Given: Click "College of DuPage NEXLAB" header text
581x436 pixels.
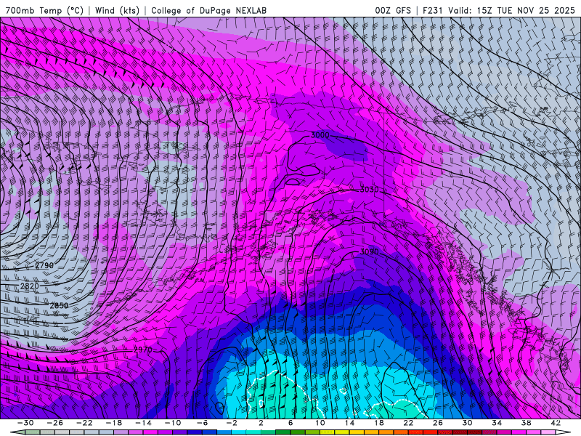Looking at the screenshot, I should point(208,10).
